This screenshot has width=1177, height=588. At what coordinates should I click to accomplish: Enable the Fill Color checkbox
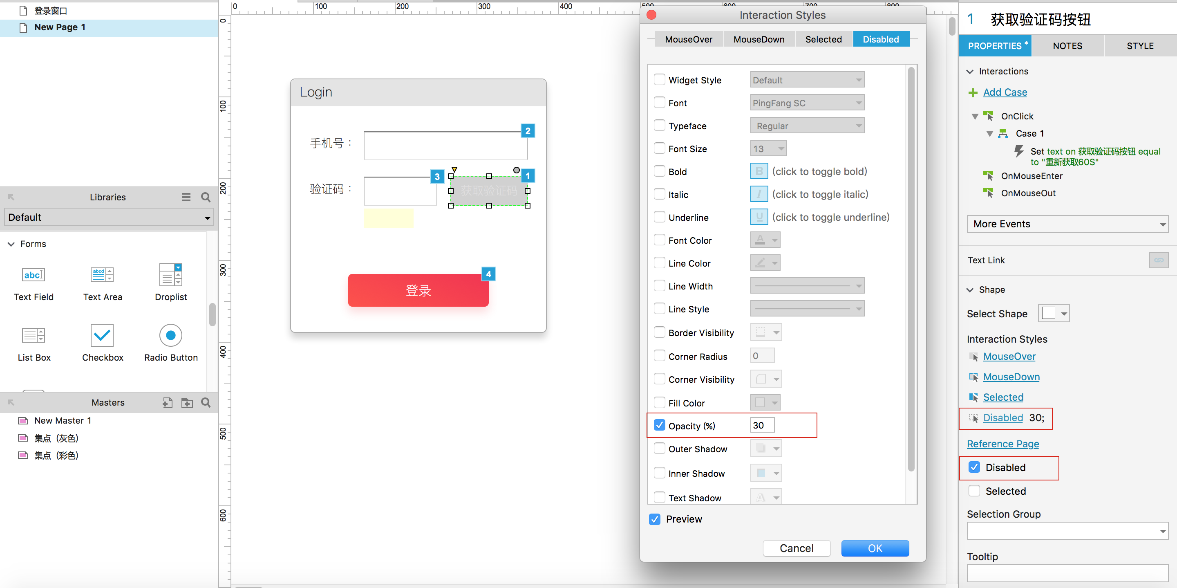point(659,402)
